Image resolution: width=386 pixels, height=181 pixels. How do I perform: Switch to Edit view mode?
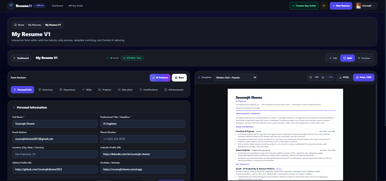coord(333,58)
